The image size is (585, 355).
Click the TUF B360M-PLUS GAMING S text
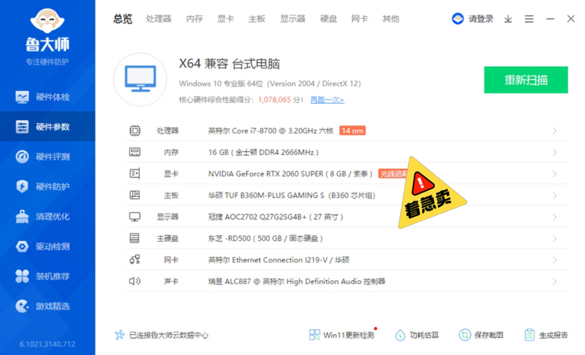(x=292, y=195)
